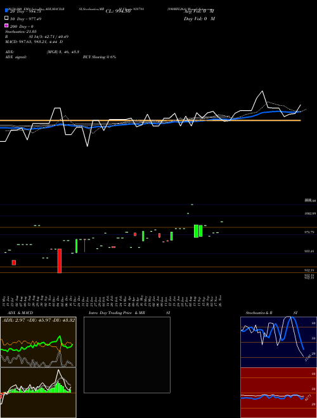The image size is (317, 418).
Task: Click the tall green candle right of the large red candlestick
Action: pyautogui.click(x=76, y=246)
